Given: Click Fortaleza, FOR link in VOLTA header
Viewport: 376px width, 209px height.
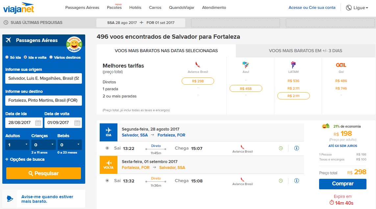Looking at the screenshot, I should click(x=136, y=168).
